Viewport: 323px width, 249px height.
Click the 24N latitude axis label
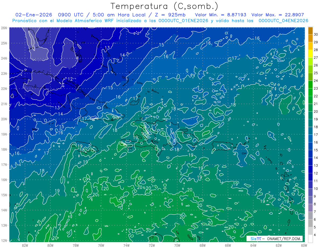pyautogui.click(x=4, y=58)
